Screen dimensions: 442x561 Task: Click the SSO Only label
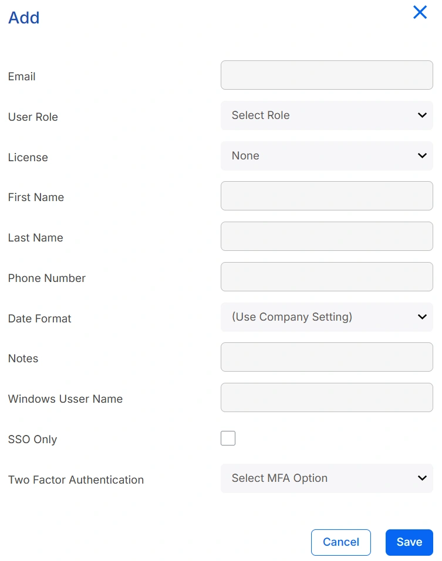(x=33, y=439)
